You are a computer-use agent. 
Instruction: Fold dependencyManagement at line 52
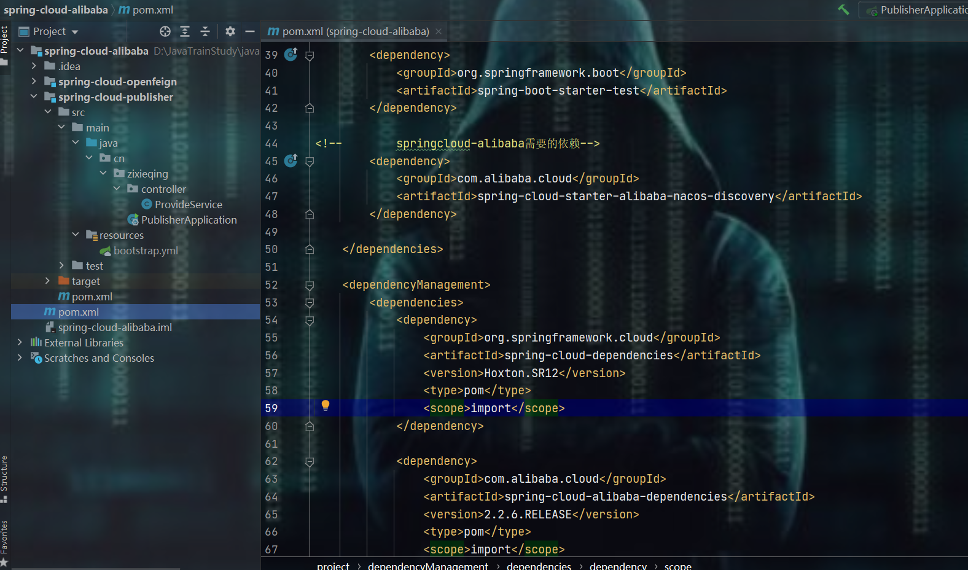pyautogui.click(x=310, y=285)
